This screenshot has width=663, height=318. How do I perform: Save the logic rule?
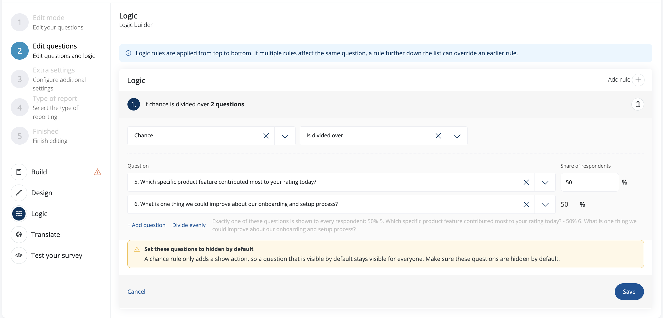pos(629,292)
